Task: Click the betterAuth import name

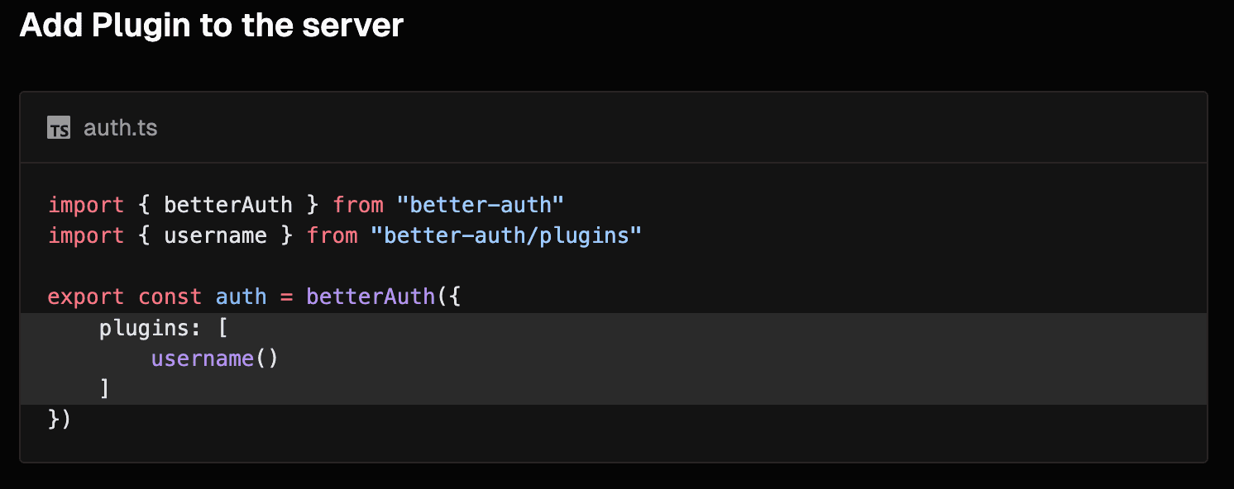Action: tap(228, 205)
